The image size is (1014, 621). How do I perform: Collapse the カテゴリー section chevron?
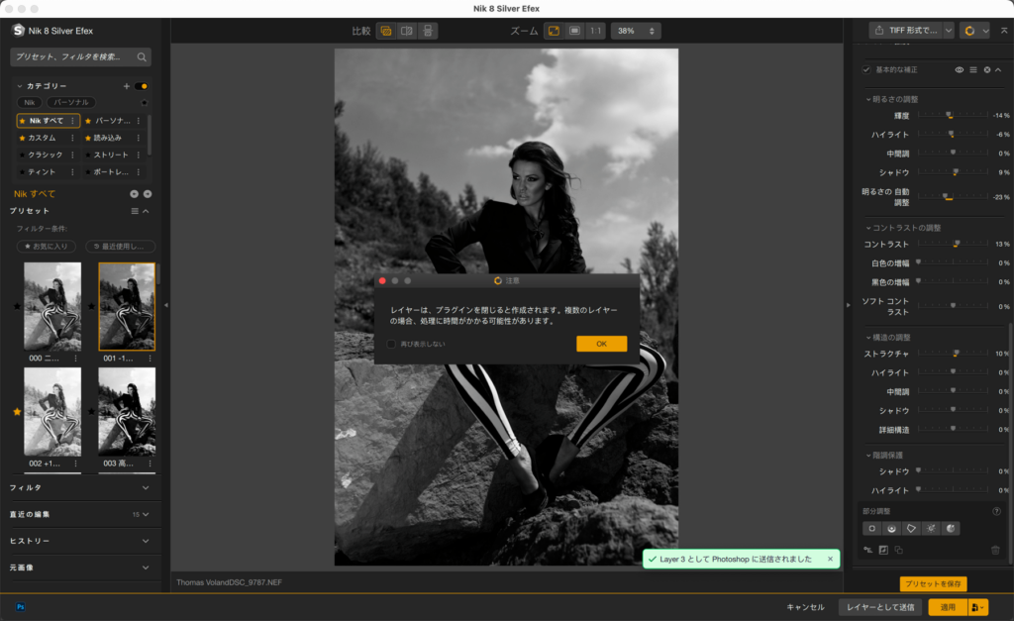(20, 86)
